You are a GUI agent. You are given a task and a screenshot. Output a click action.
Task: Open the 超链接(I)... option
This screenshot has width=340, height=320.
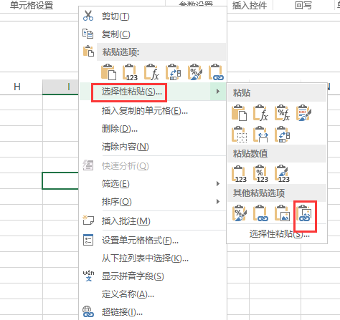click(122, 311)
